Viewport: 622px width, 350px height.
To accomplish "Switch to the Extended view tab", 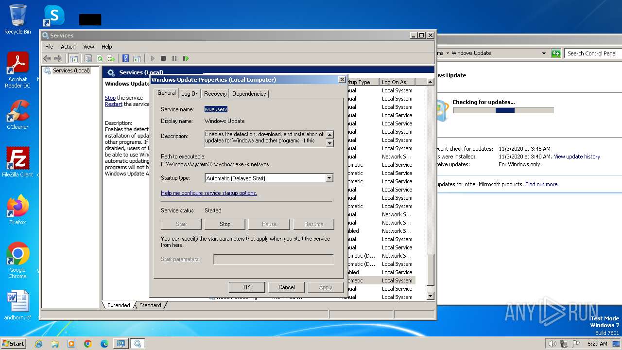I will pos(119,305).
